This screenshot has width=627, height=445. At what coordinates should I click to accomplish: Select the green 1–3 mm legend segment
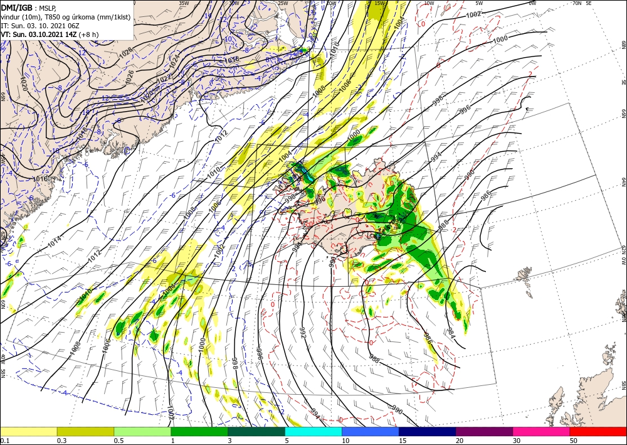[199, 431]
